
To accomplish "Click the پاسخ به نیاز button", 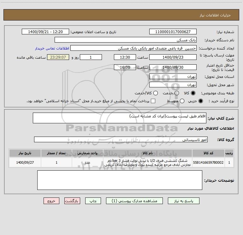I will pyautogui.click(x=184, y=201).
